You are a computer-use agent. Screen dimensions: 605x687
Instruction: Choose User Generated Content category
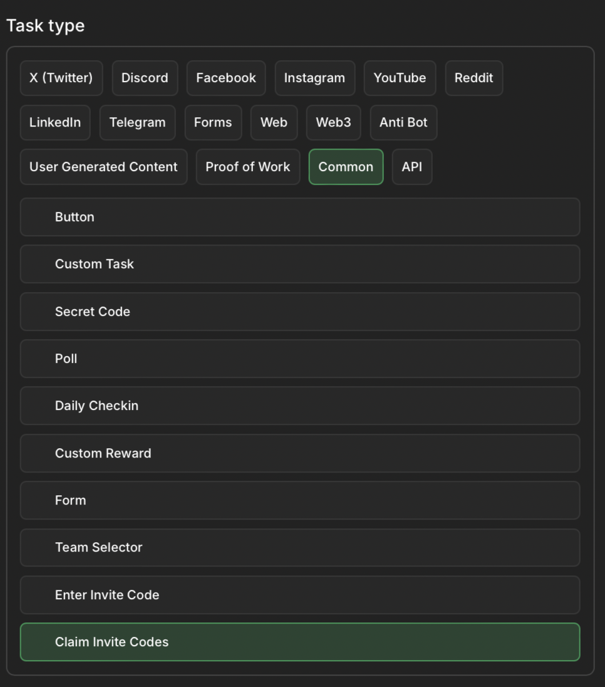pos(103,167)
